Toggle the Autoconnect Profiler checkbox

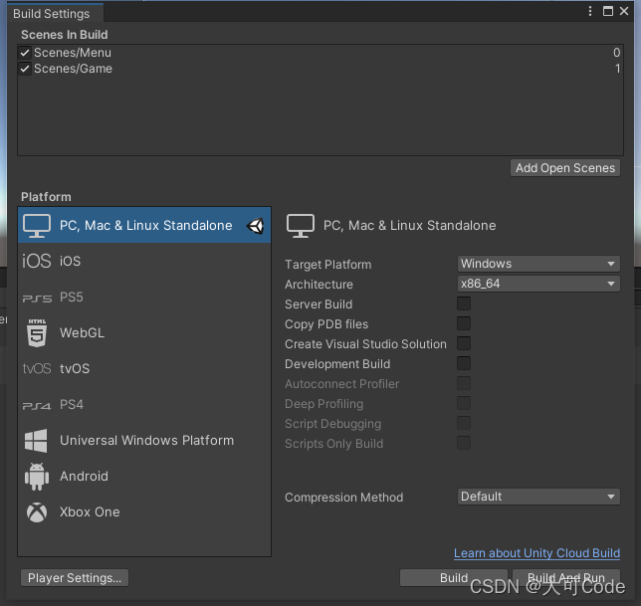(464, 383)
